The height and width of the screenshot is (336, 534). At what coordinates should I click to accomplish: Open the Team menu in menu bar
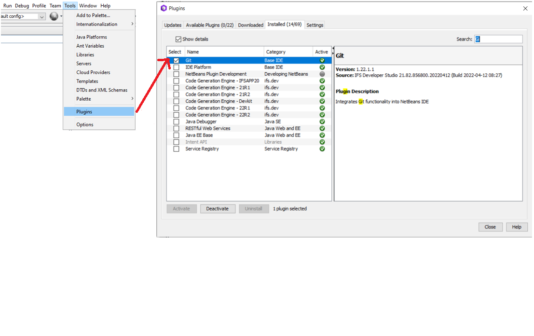pyautogui.click(x=55, y=5)
